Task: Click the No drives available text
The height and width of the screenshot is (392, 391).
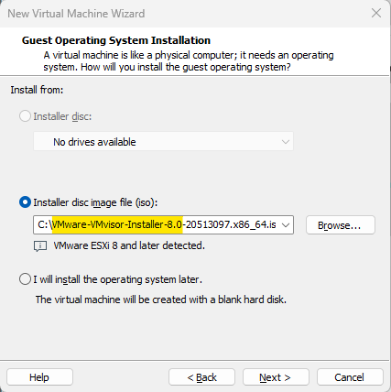Action: tap(94, 142)
